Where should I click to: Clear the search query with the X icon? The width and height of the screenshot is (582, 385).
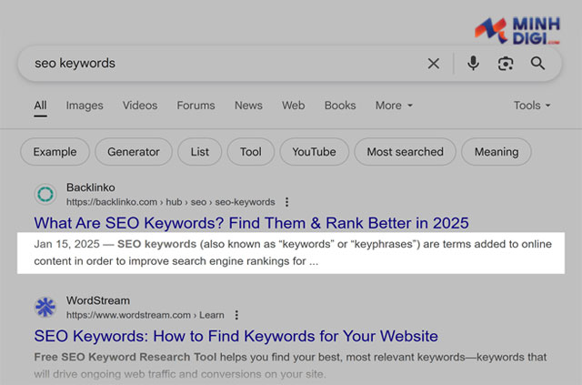tap(433, 64)
